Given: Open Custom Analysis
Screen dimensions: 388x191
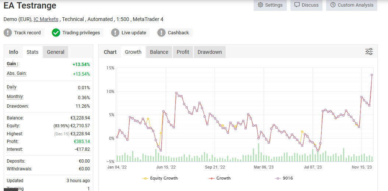Looking at the screenshot, I should click(352, 5).
